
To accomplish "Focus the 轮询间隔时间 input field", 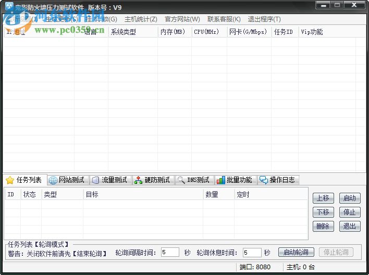I will tap(170, 253).
